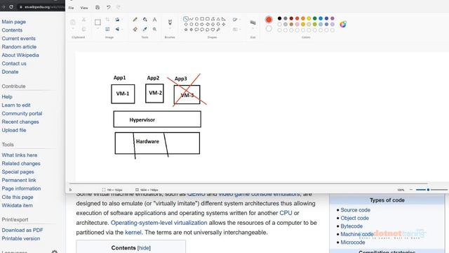Screen dimensions: 449x253
Task: Select the Magnifier tool
Action: pos(154,29)
